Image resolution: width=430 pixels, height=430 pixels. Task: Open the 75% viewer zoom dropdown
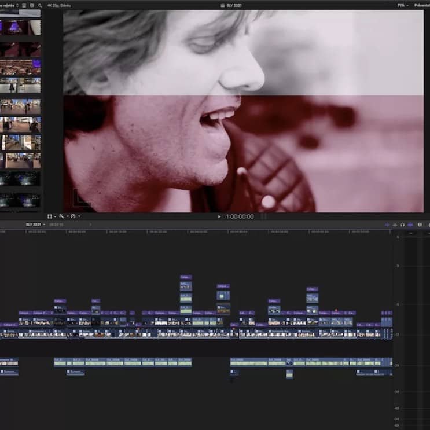click(x=403, y=5)
